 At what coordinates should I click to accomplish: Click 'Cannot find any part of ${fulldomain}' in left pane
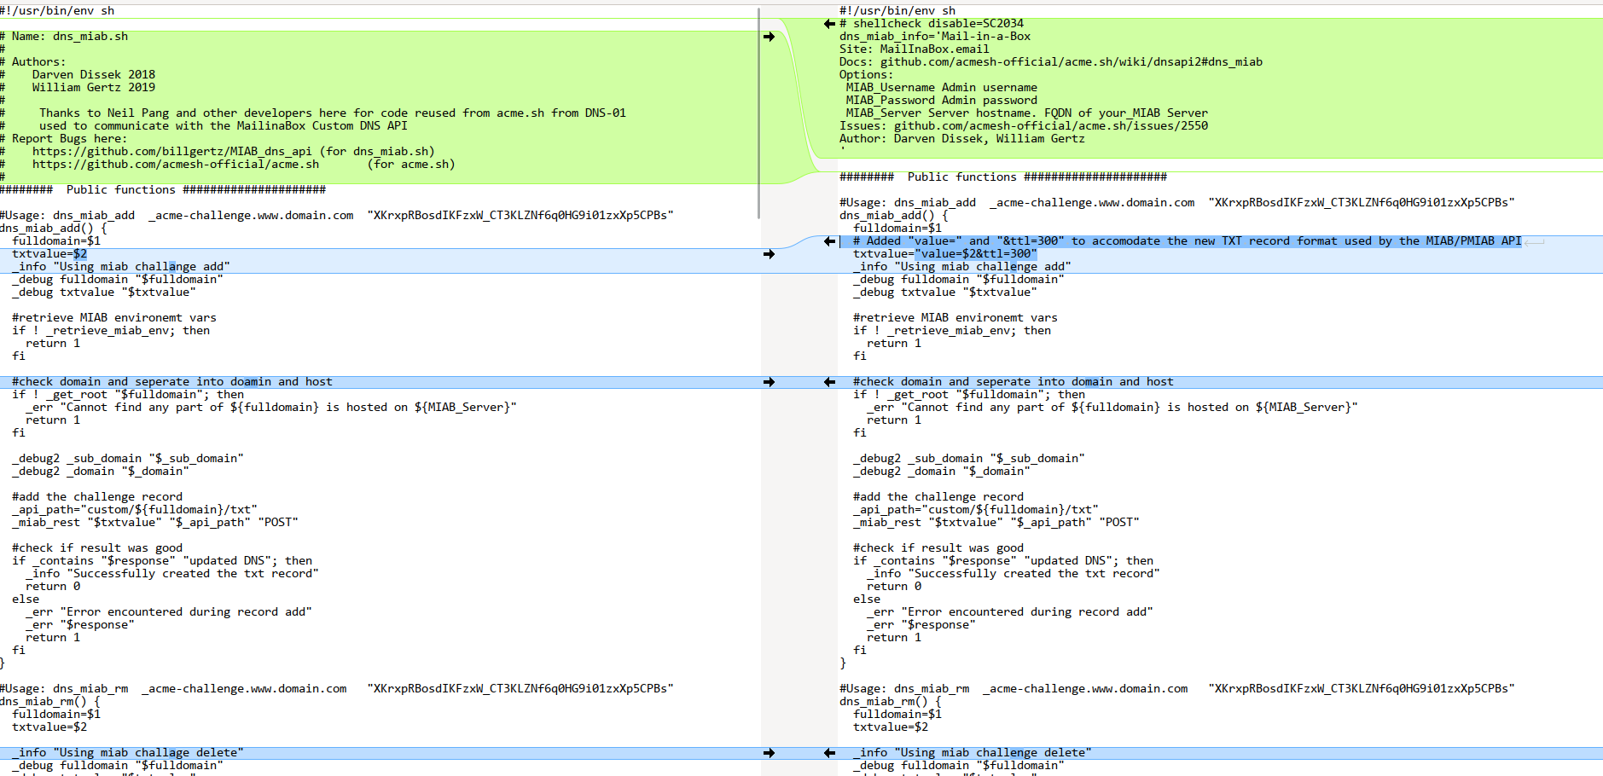[271, 408]
